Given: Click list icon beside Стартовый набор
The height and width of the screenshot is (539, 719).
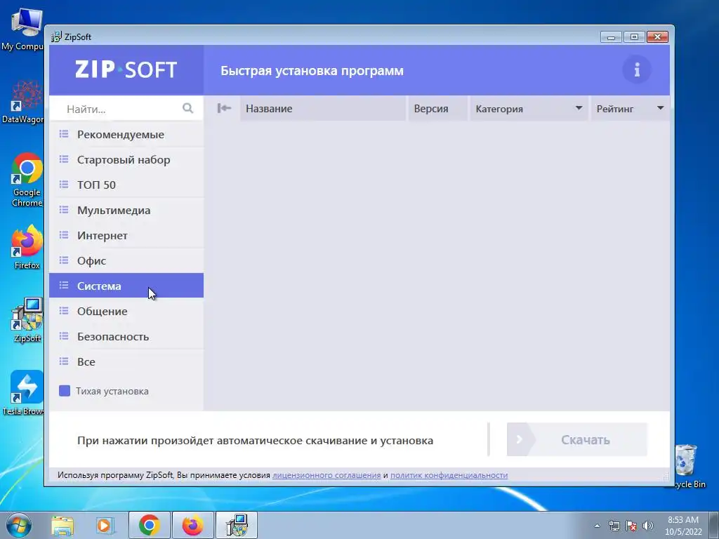Looking at the screenshot, I should 64,159.
